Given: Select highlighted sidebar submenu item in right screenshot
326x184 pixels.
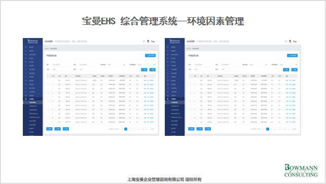Looking at the screenshot, I should click(174, 102).
